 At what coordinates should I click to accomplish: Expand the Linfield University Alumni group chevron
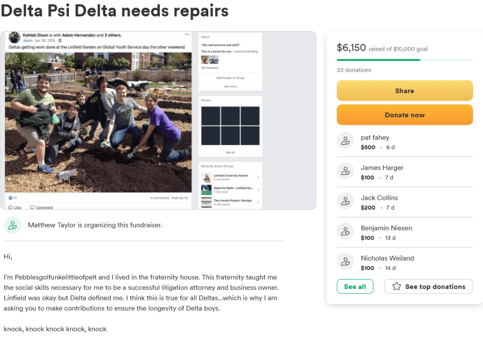coord(258,178)
